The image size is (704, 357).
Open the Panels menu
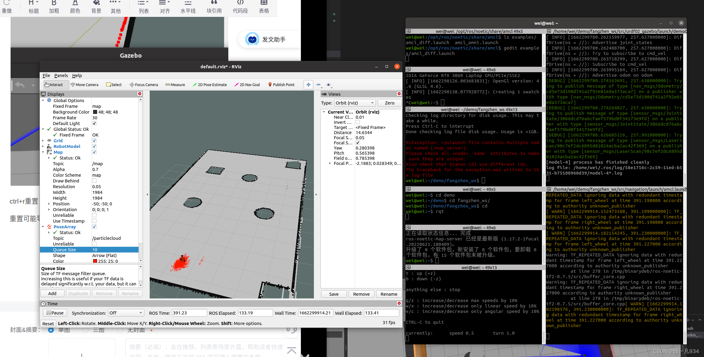pyautogui.click(x=61, y=76)
